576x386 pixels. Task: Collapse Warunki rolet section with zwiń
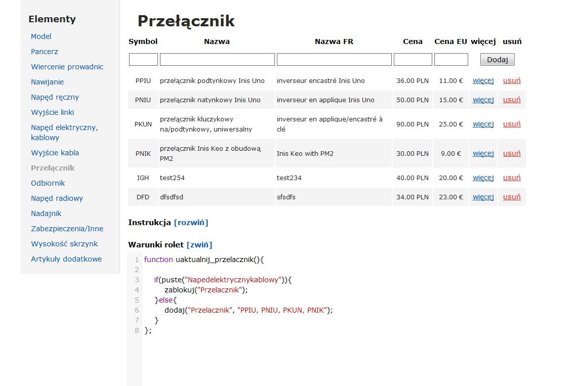point(199,245)
